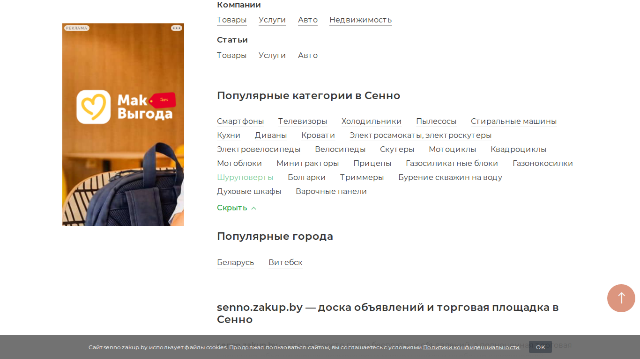
Task: Click the Бурение скважин на воду link
Action: [450, 178]
